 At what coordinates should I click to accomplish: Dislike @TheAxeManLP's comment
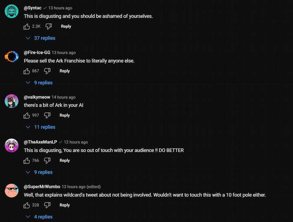47,161
